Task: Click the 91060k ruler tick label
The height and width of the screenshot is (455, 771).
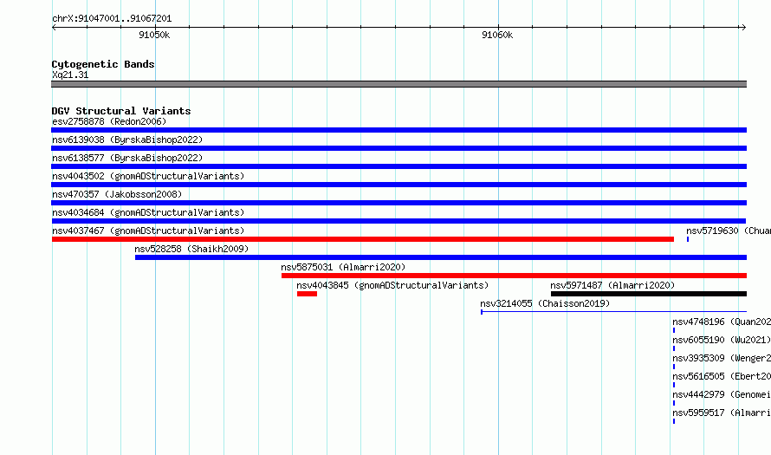Action: point(497,35)
